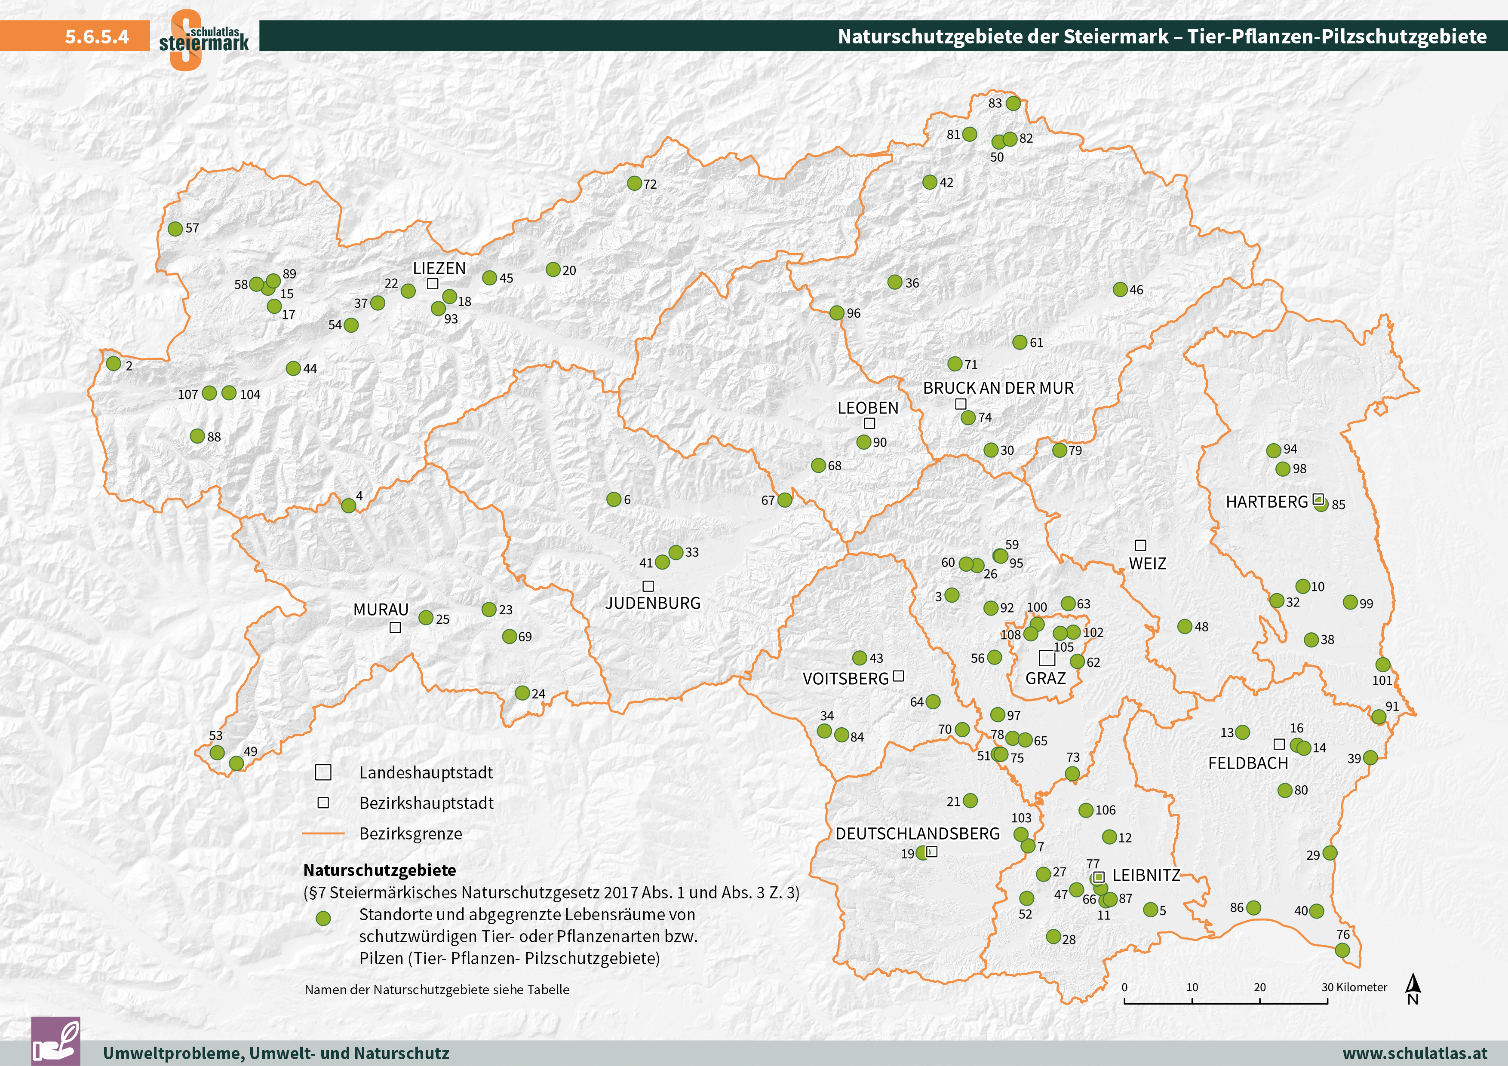The height and width of the screenshot is (1066, 1508).
Task: Click the LEIBNITZ town label
Action: [x=1146, y=876]
